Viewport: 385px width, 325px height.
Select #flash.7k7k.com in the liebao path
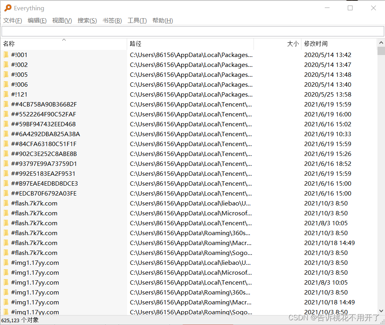34,203
